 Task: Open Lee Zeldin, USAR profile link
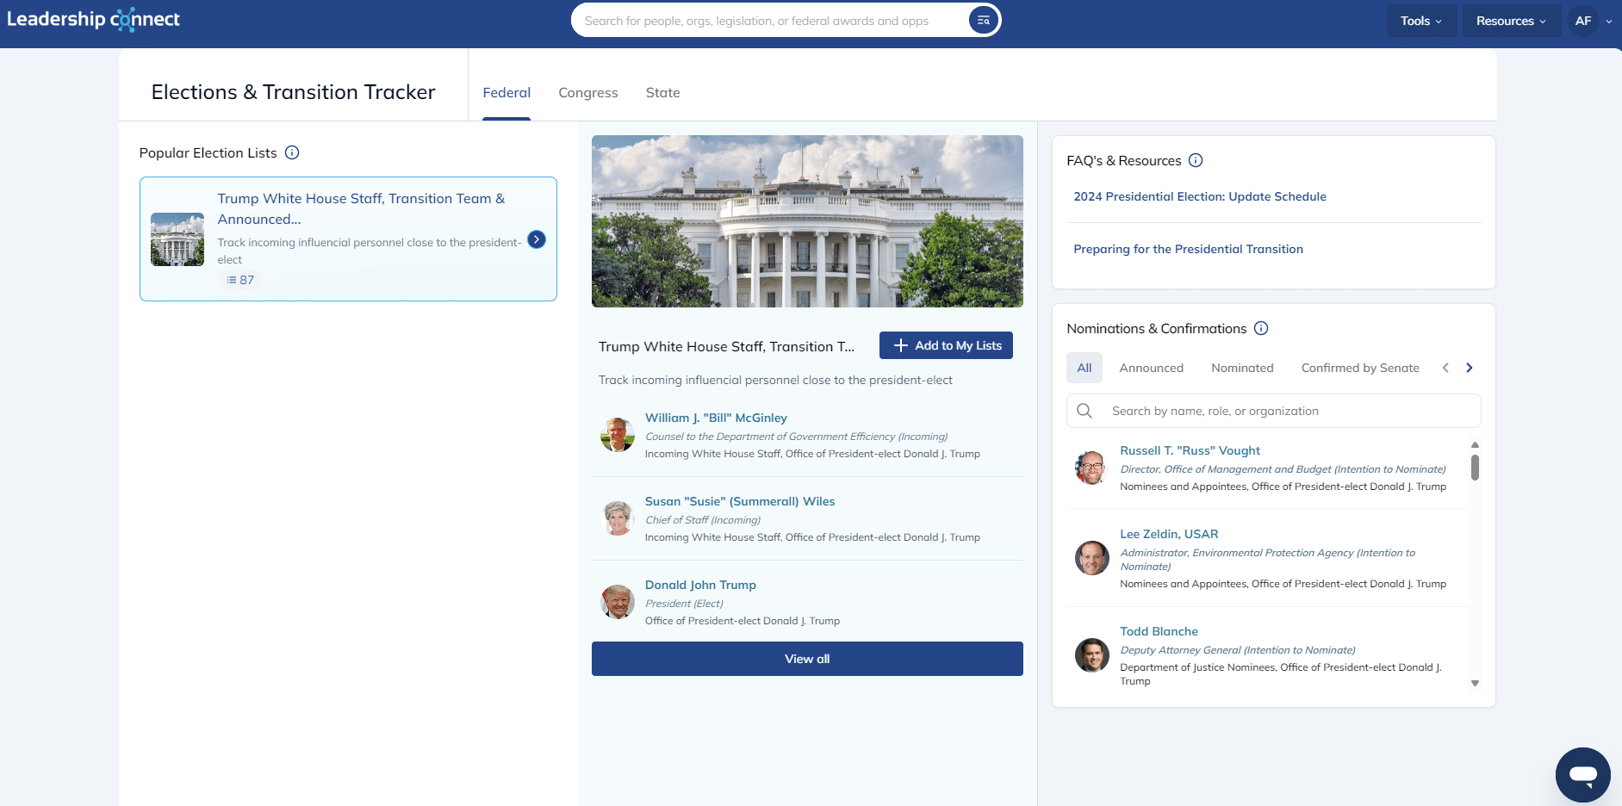tap(1169, 534)
